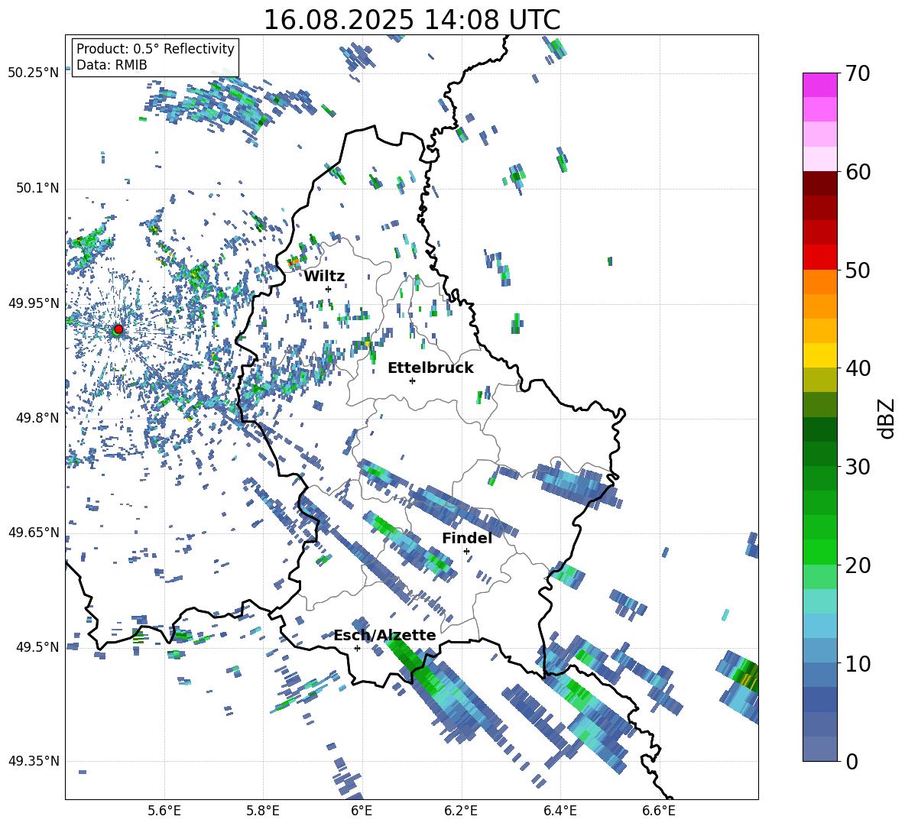The height and width of the screenshot is (826, 905).
Task: Click the 40 value on the colorbar
Action: (858, 368)
